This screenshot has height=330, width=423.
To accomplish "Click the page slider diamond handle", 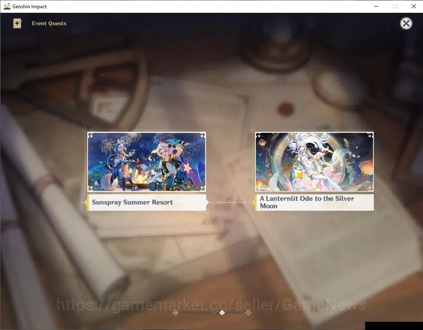I will 222,313.
